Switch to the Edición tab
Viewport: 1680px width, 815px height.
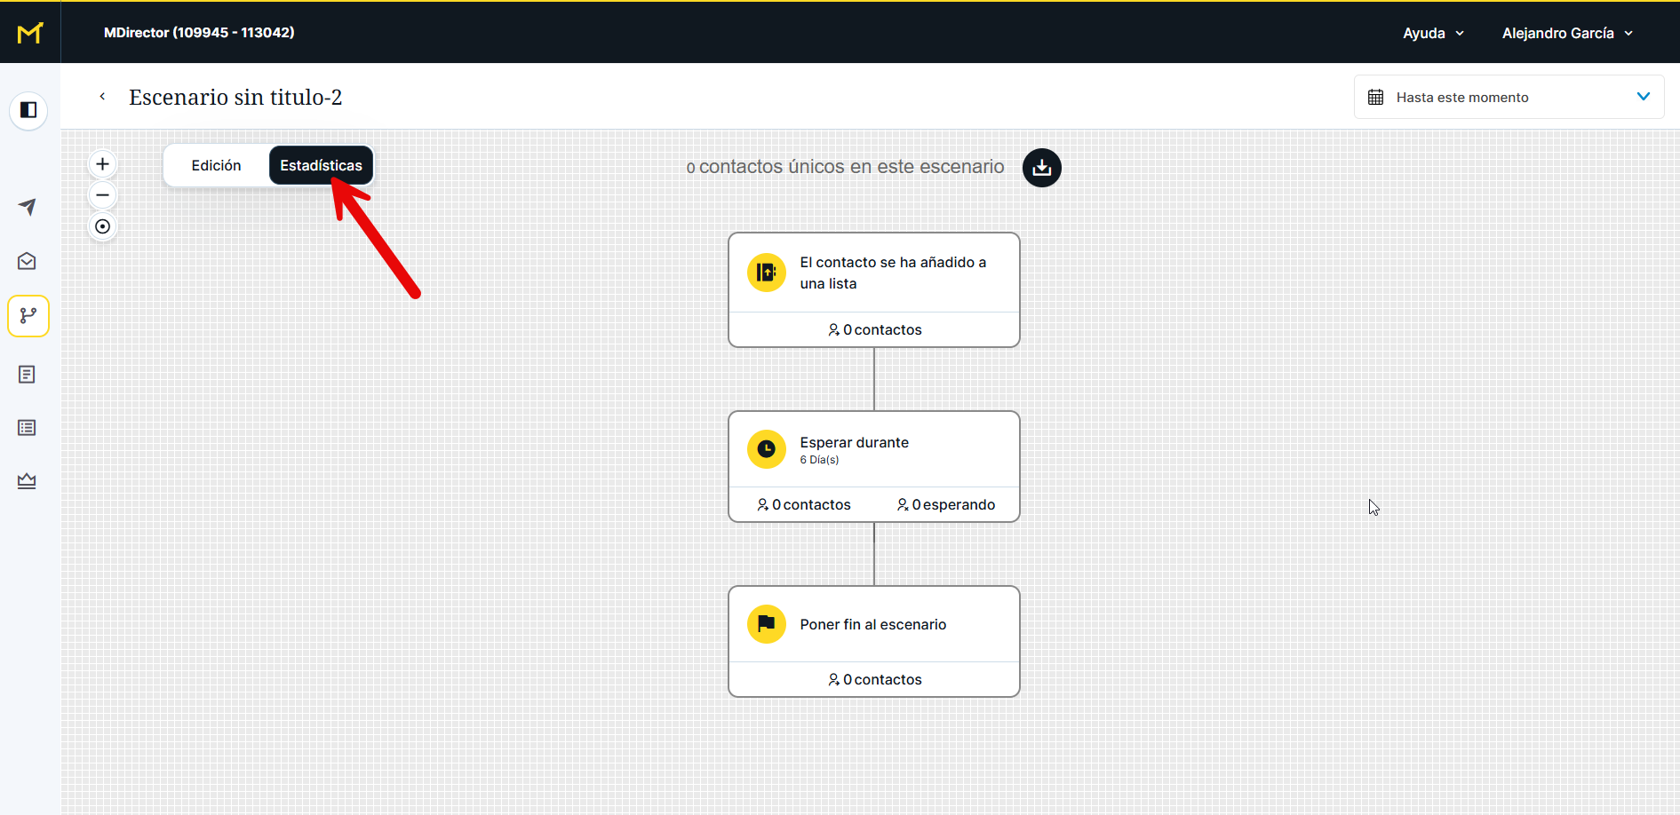point(216,166)
